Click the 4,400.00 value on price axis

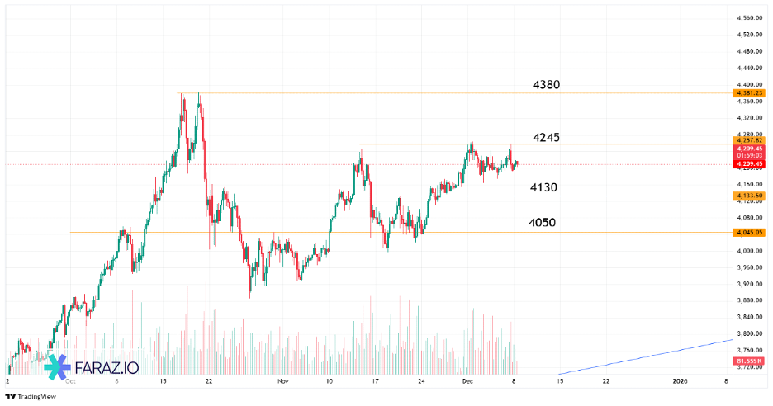747,85
